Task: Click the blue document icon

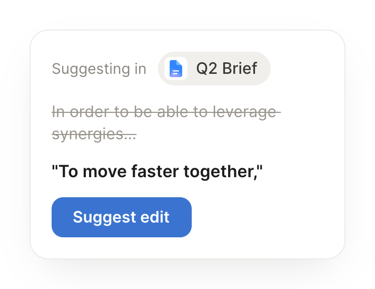Action: coord(176,69)
